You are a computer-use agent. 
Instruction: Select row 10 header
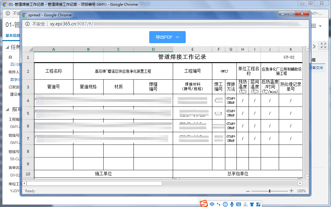coord(28,174)
